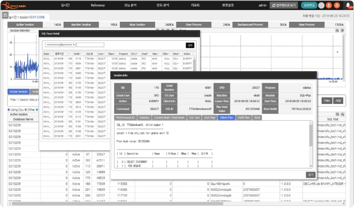Switch to SQL Text tab
The width and height of the screenshot is (354, 208).
(194, 118)
